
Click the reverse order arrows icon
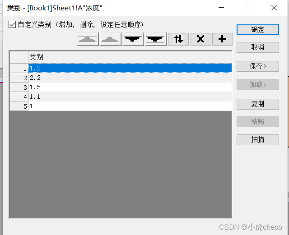[178, 39]
